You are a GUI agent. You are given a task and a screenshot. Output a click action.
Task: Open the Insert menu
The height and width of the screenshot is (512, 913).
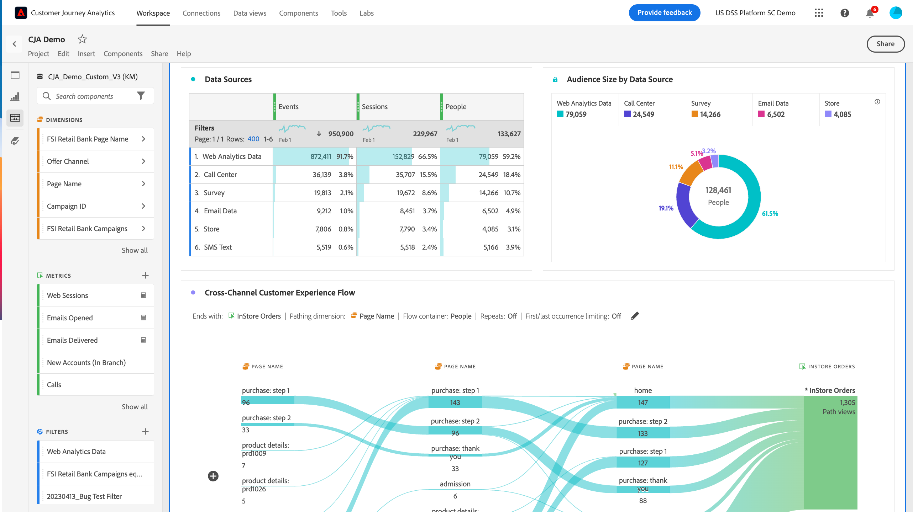coord(86,54)
